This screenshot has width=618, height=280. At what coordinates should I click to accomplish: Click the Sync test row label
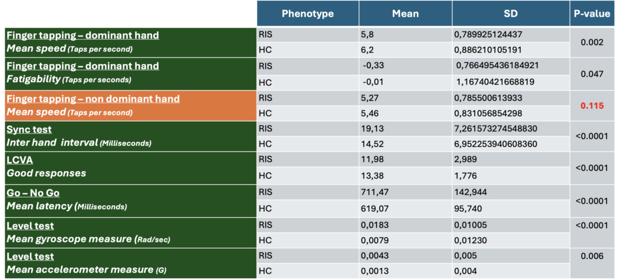coord(131,136)
